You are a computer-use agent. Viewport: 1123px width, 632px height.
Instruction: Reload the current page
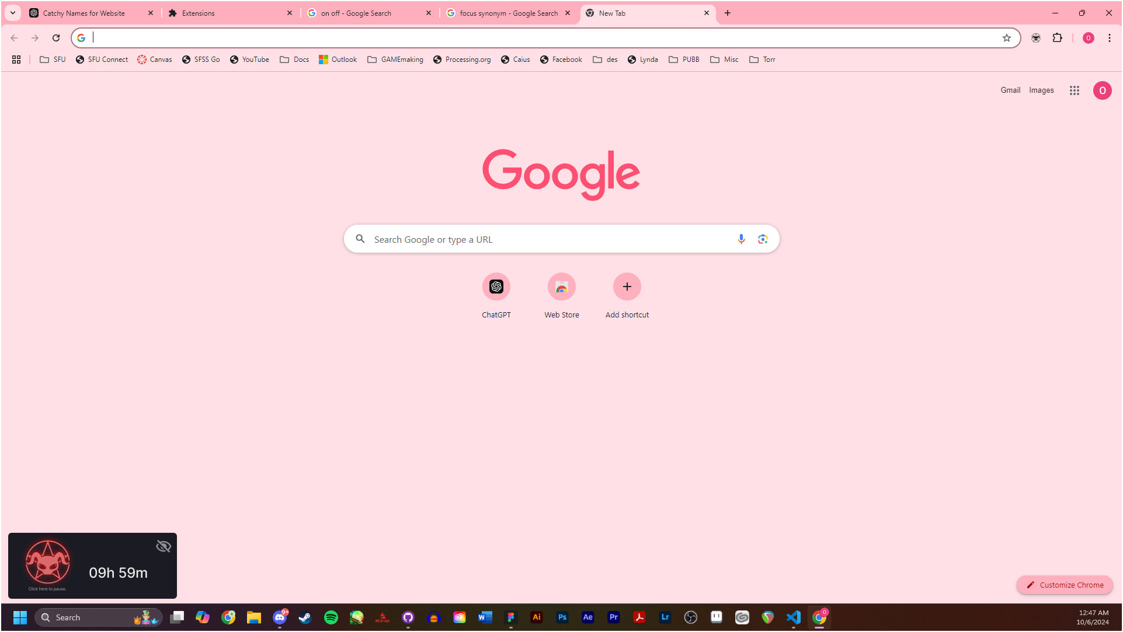(x=56, y=38)
